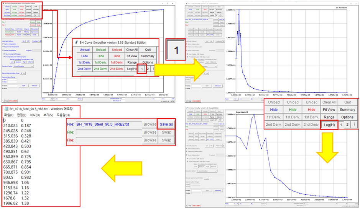Click the feather icon in the enlarged title bar callout
Image resolution: width=360 pixels, height=209 pixels.
point(76,42)
